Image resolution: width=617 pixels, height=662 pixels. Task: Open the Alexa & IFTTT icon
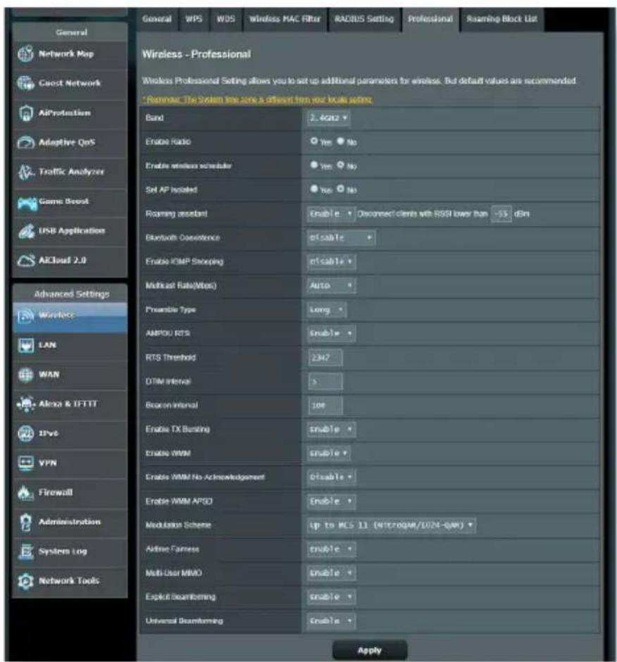pos(25,404)
